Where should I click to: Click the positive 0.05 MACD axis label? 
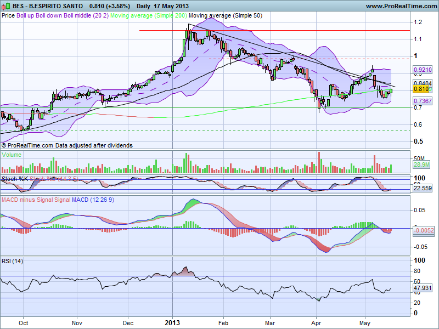click(x=419, y=211)
